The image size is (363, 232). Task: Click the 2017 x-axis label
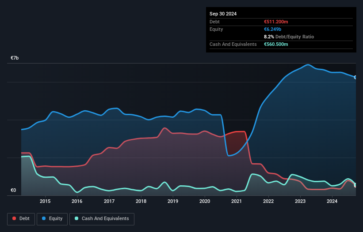pyautogui.click(x=109, y=201)
